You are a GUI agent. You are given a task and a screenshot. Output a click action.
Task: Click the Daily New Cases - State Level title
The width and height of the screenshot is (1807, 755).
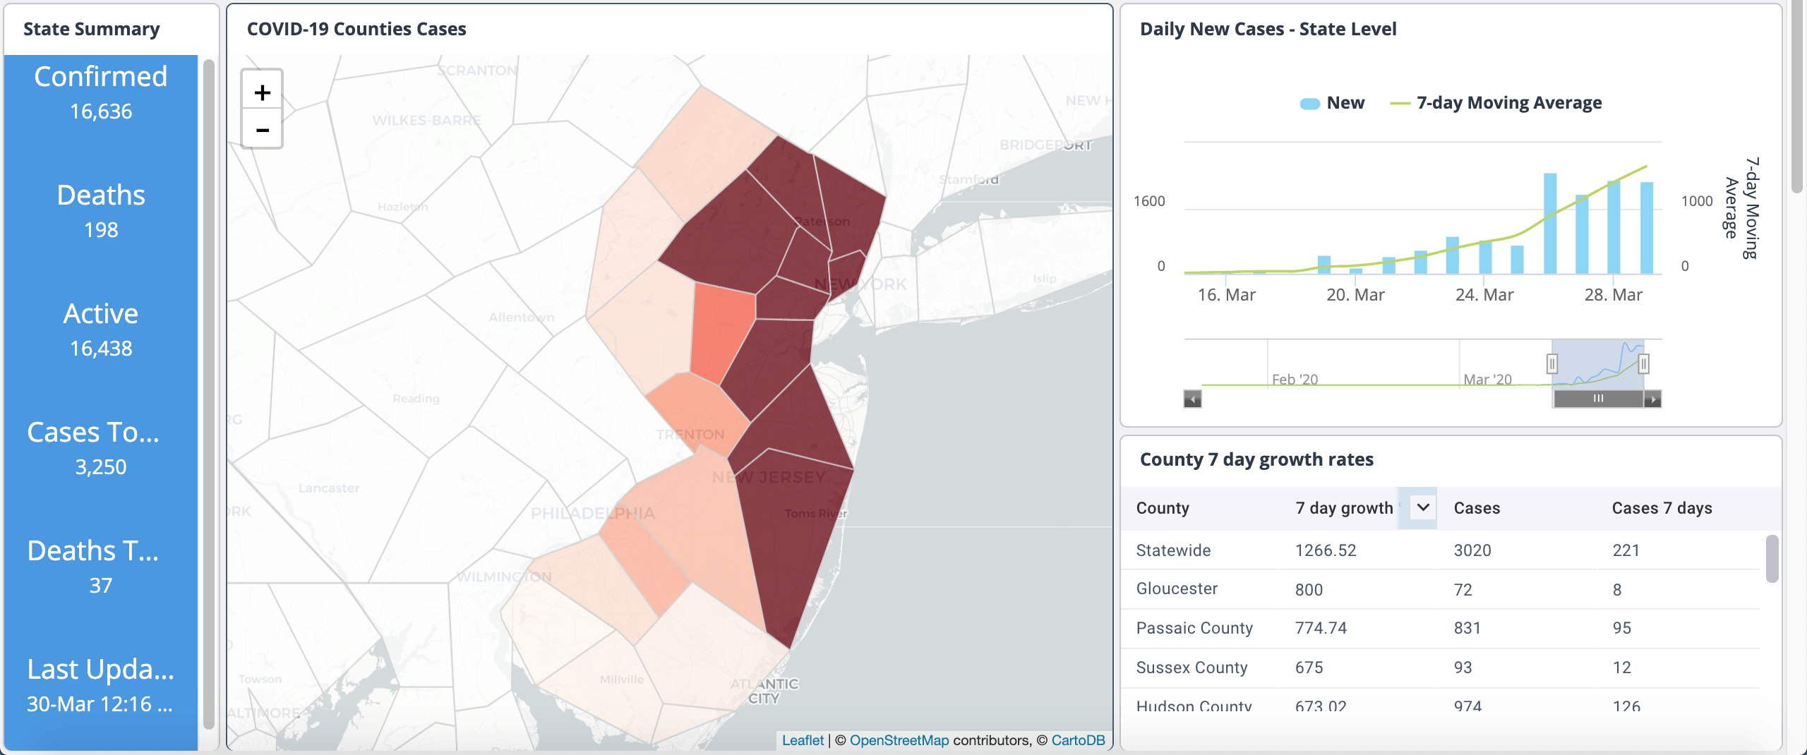(x=1268, y=29)
